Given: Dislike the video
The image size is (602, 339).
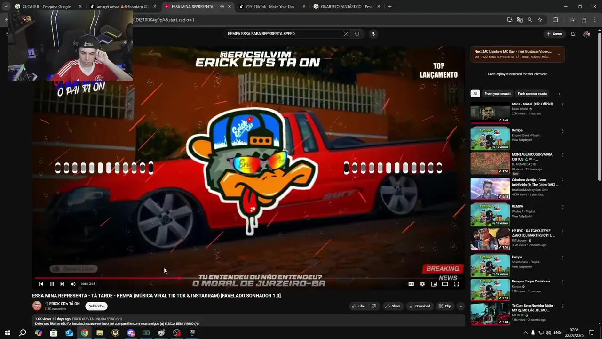Looking at the screenshot, I should (374, 306).
